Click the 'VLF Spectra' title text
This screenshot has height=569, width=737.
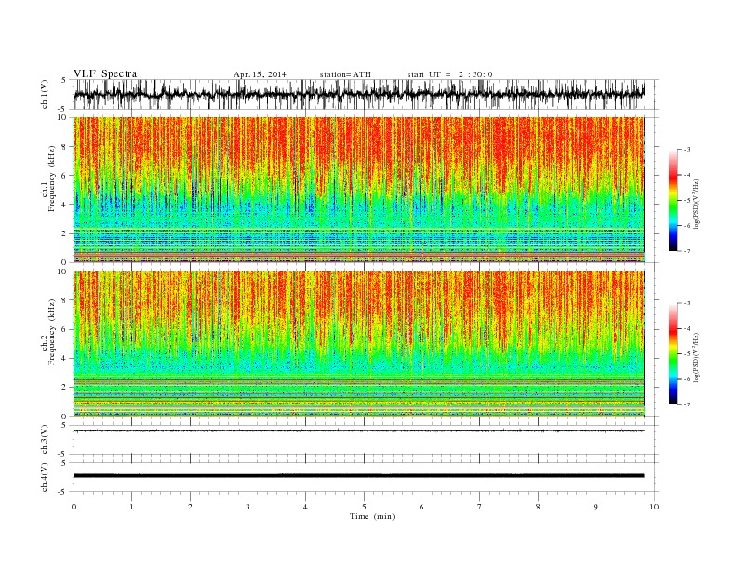pos(105,73)
